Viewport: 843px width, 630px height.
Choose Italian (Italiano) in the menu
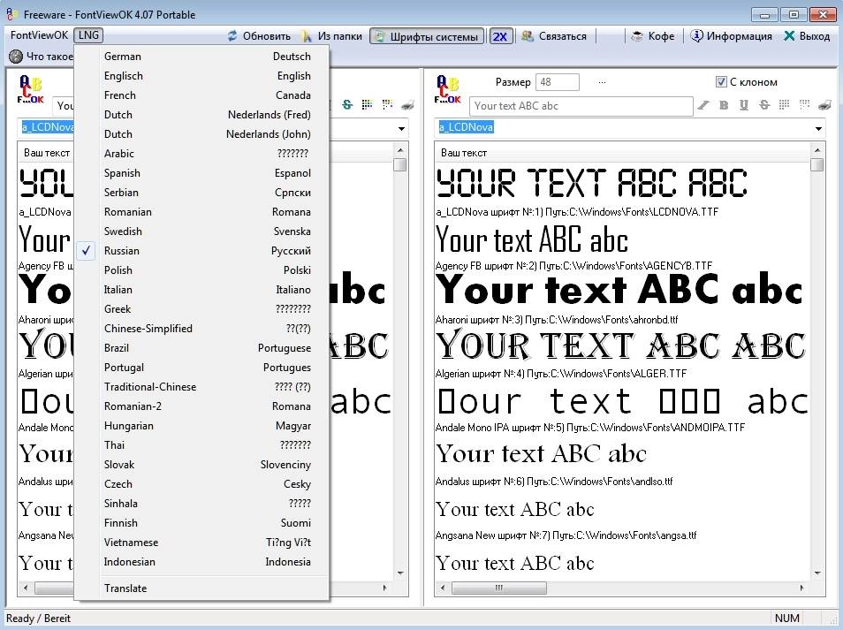coord(202,289)
